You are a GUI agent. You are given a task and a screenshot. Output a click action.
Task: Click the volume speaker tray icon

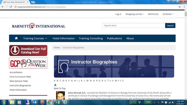[173, 102]
